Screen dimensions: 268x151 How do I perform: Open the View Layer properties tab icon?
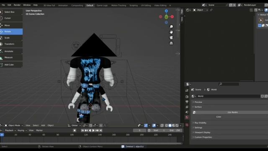(187, 107)
